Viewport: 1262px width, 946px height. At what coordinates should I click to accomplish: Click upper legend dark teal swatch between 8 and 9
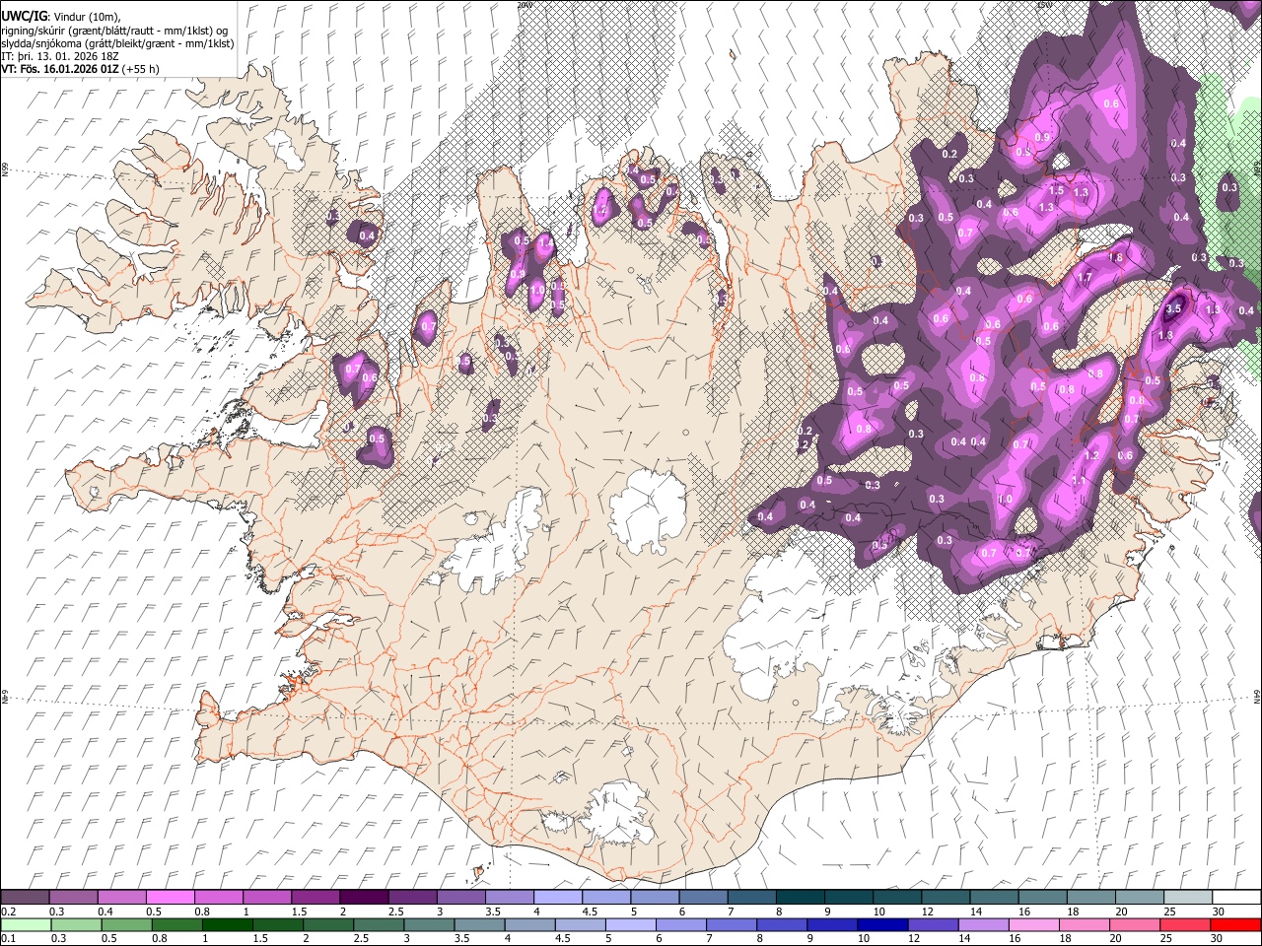point(801,898)
